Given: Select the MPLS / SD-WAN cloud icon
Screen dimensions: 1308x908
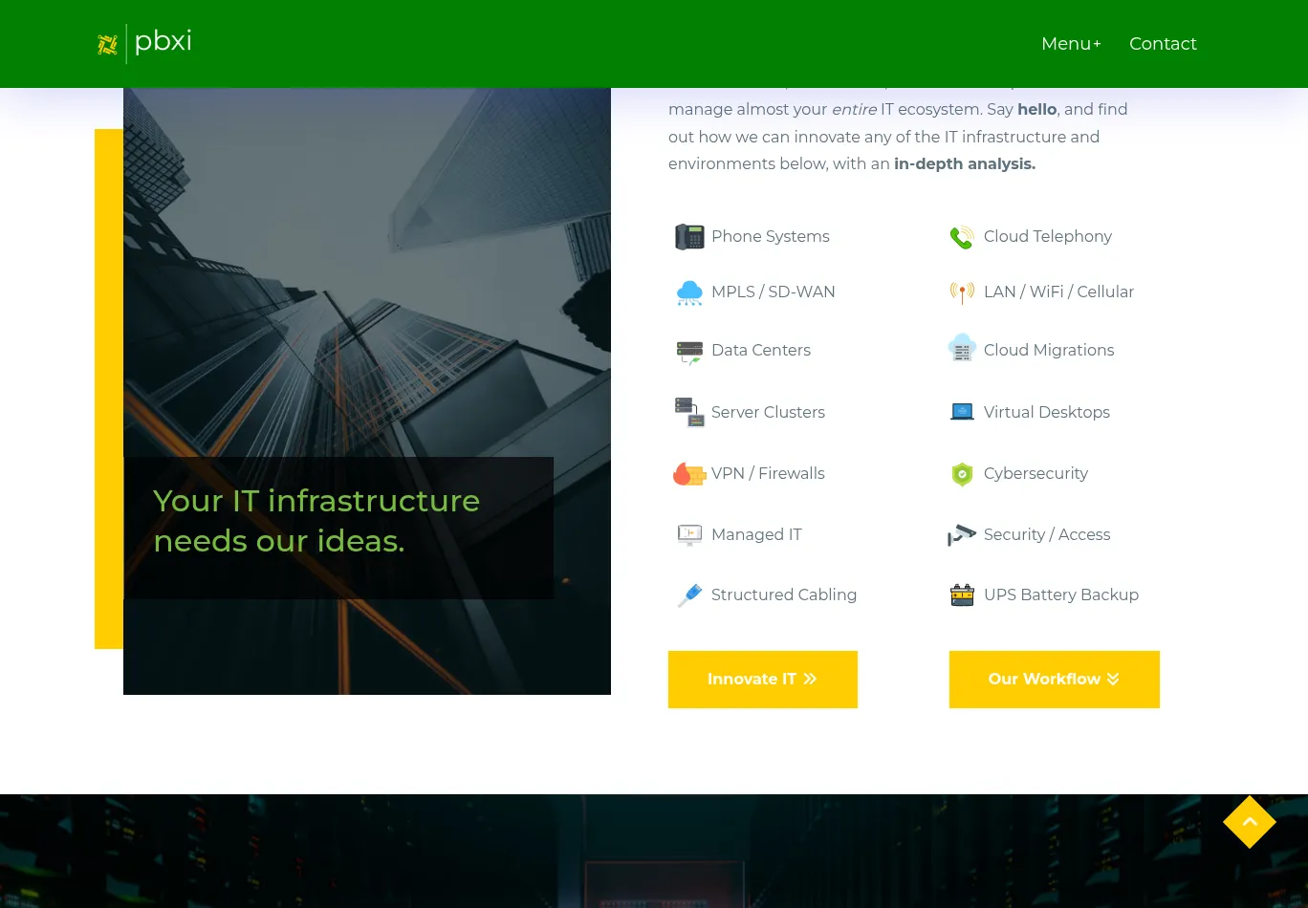Looking at the screenshot, I should [x=689, y=292].
